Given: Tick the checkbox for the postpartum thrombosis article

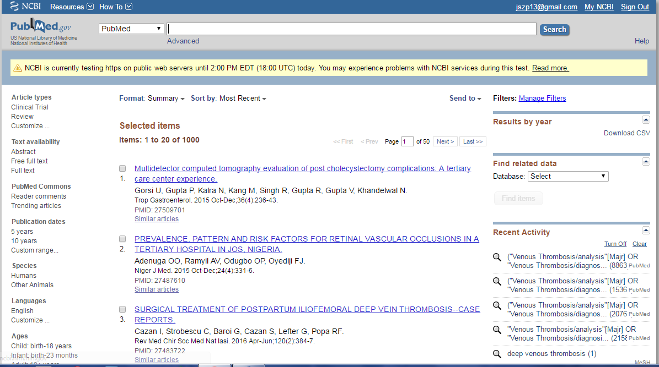Looking at the screenshot, I should click(x=122, y=309).
